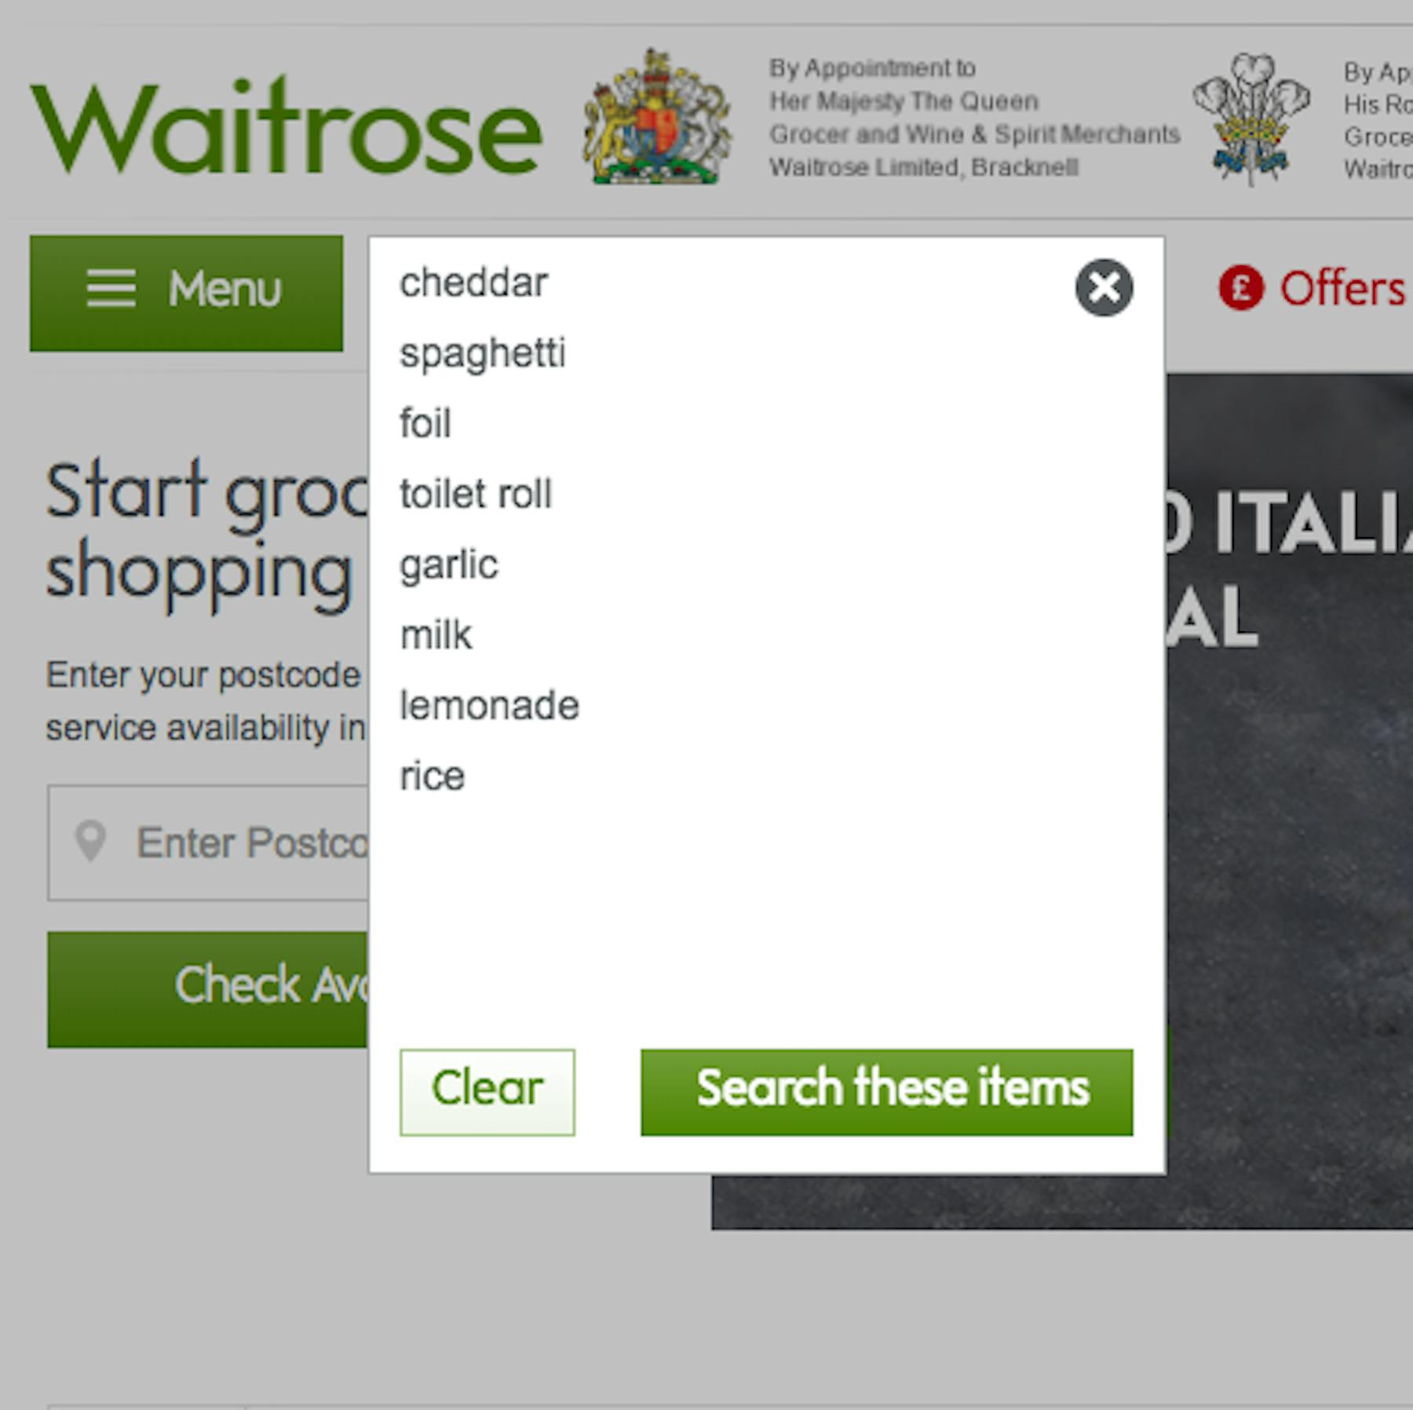
Task: Close the multi-search list popup
Action: pos(1104,287)
